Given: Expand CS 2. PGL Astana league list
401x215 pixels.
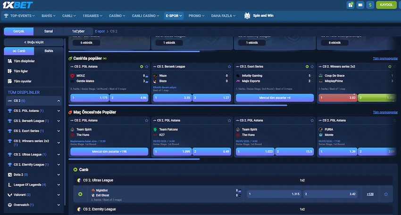Looking at the screenshot, I should (x=58, y=111).
